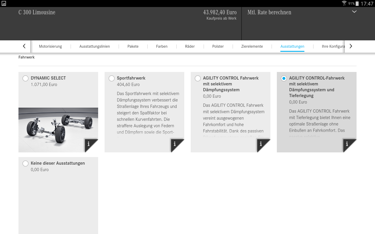
Task: Select DYNAMIC SELECT radio button
Action: click(25, 78)
